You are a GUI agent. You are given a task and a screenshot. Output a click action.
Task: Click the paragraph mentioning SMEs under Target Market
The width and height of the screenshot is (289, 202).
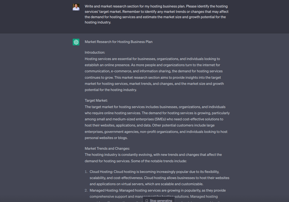coord(157,122)
